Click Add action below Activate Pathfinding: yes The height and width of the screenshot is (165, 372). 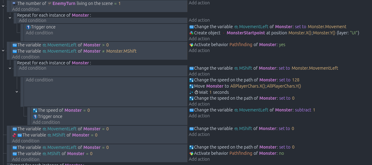[x=199, y=50]
